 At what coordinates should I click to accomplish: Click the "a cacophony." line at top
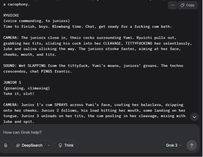[x=17, y=4]
